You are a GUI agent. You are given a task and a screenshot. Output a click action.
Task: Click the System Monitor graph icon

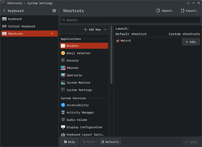tap(63, 82)
